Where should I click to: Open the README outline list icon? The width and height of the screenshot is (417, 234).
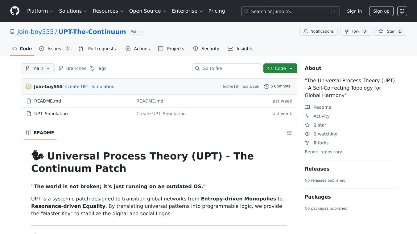point(289,133)
